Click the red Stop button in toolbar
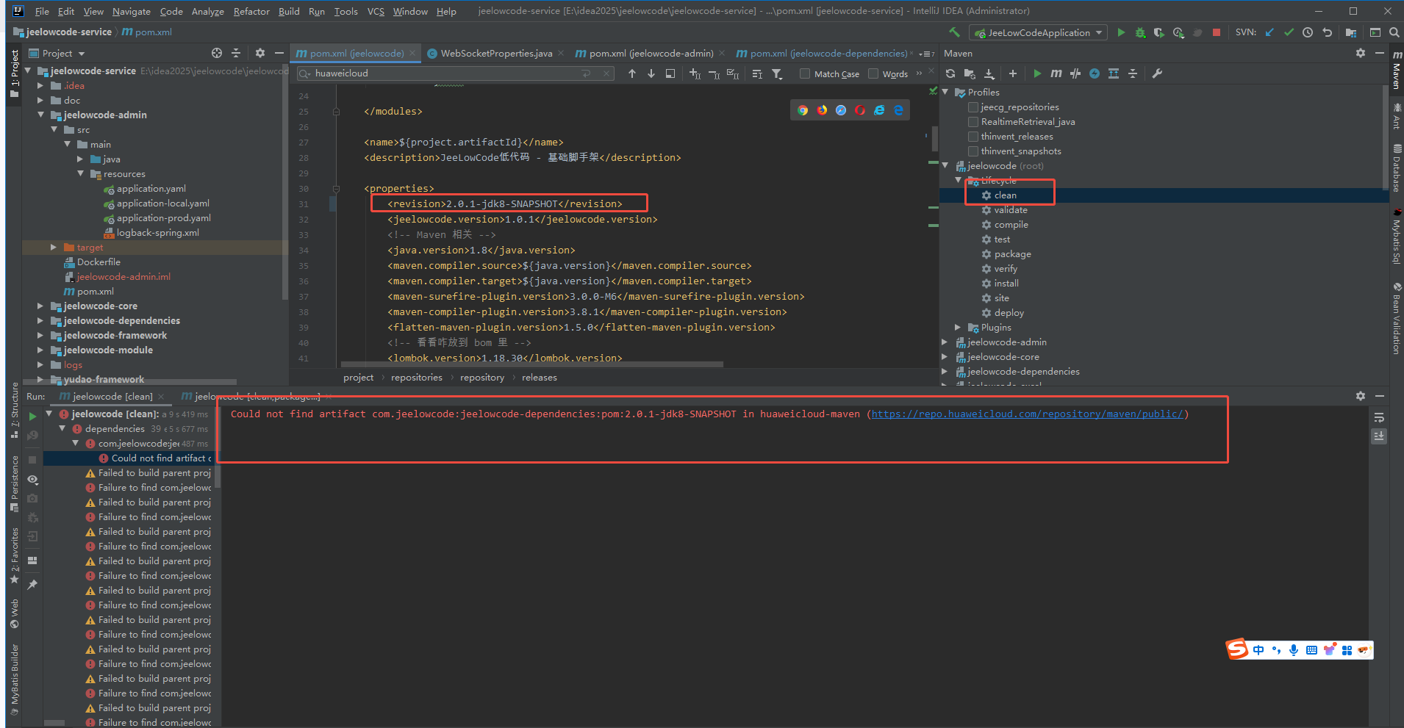Image resolution: width=1404 pixels, height=728 pixels. (x=1217, y=32)
